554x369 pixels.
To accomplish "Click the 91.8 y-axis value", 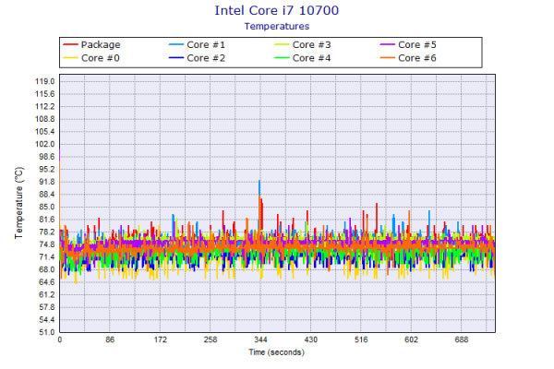I will (x=47, y=182).
